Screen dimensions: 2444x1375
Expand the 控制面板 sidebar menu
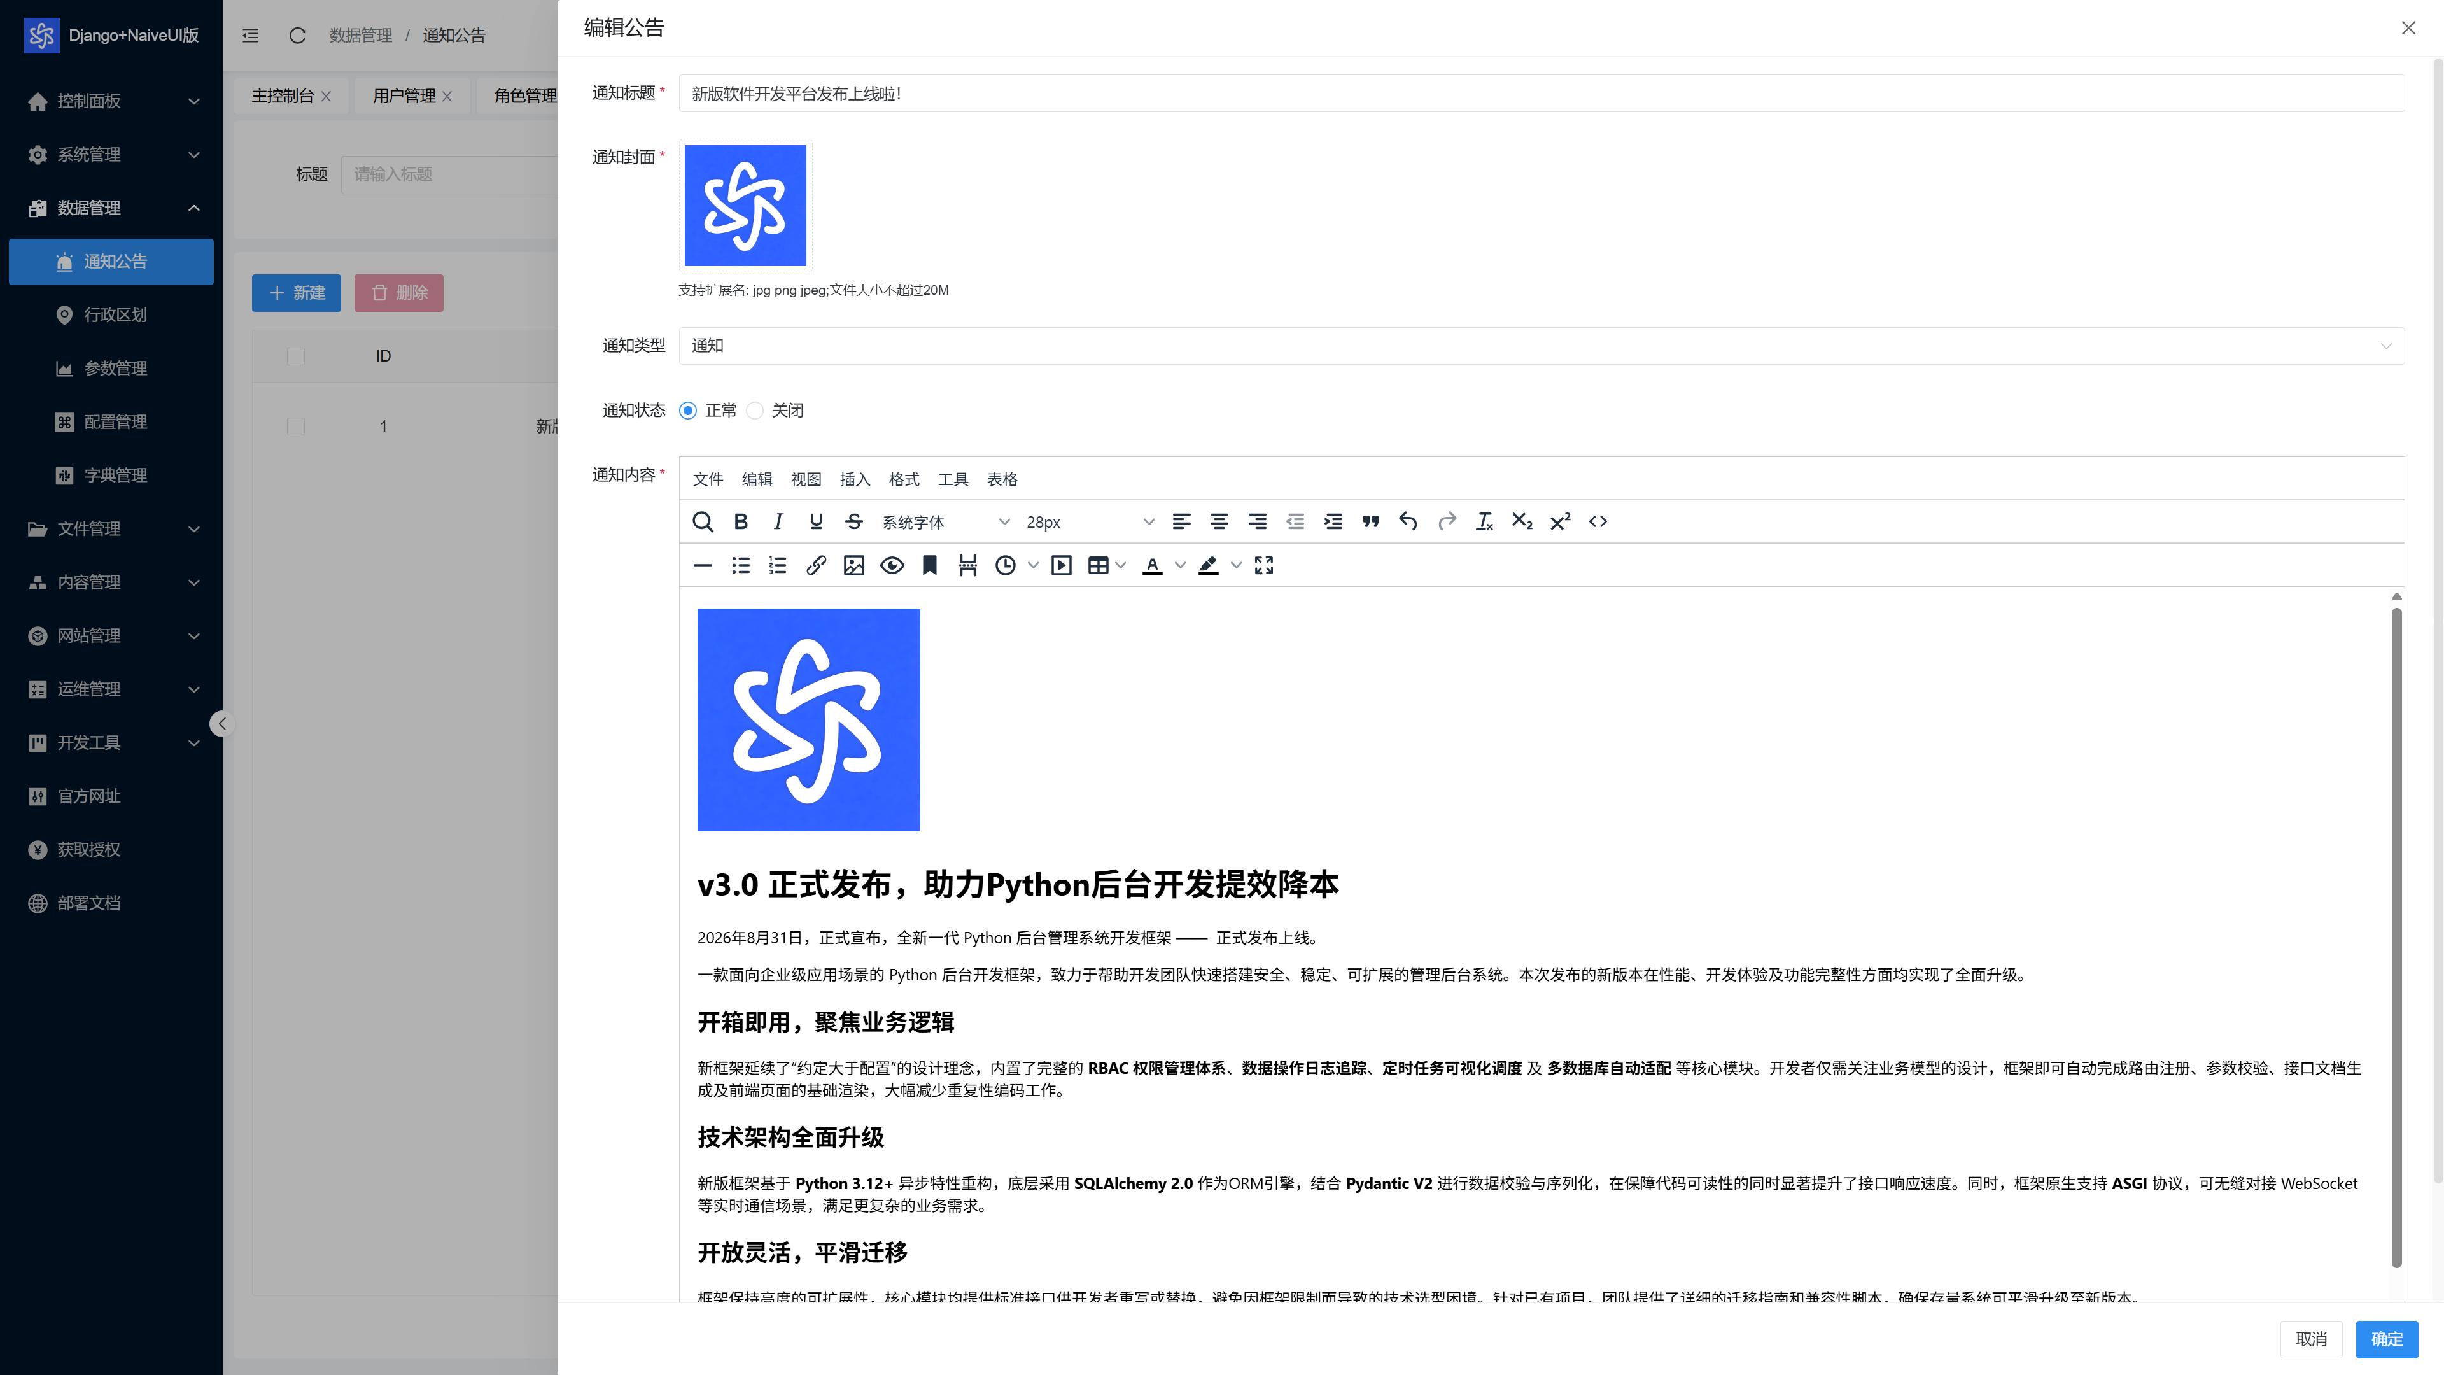tap(111, 101)
